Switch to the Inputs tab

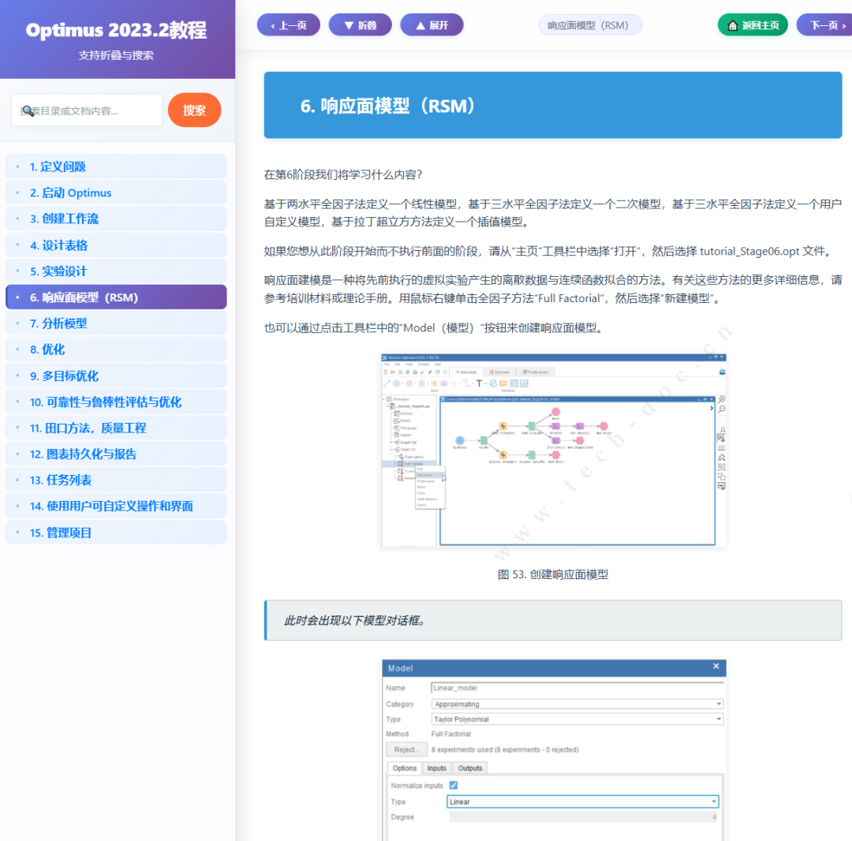tap(436, 768)
